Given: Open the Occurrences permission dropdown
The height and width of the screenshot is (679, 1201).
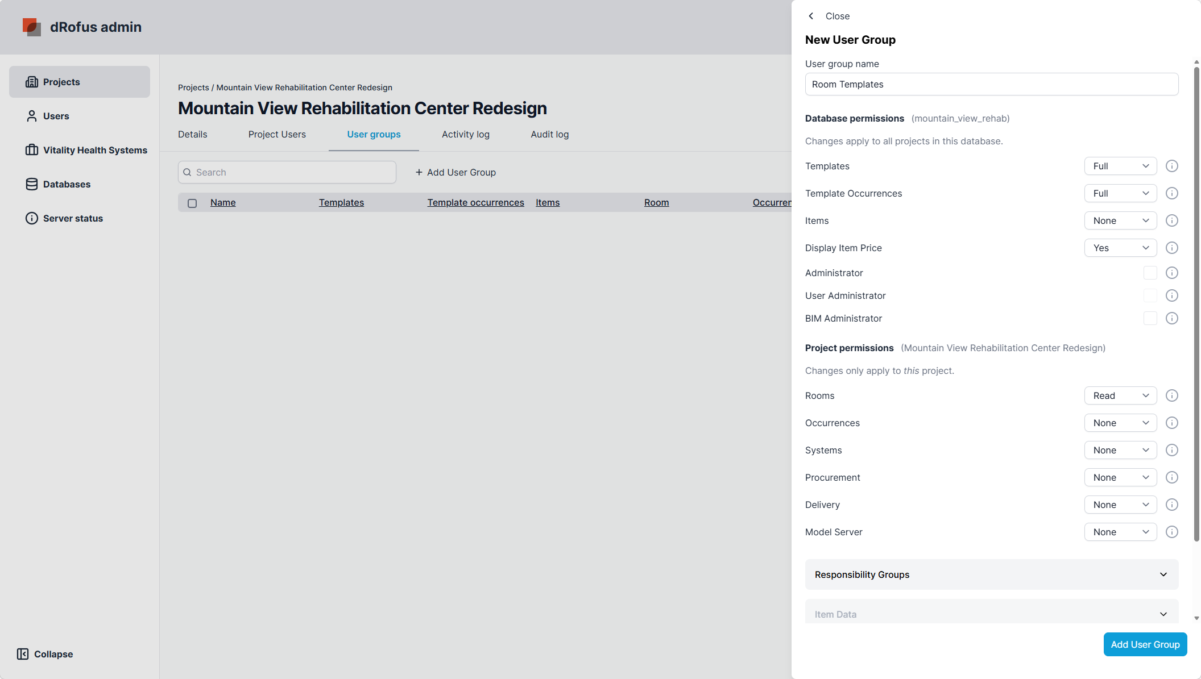Looking at the screenshot, I should tap(1120, 423).
